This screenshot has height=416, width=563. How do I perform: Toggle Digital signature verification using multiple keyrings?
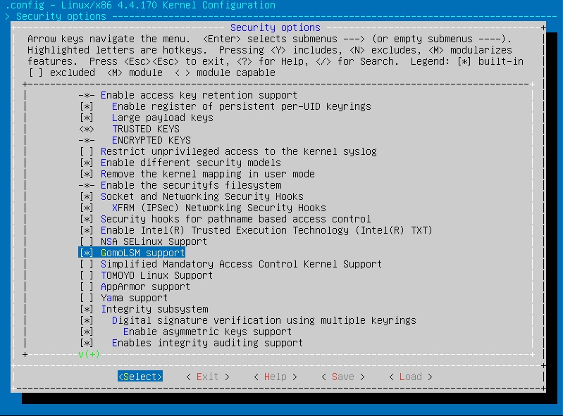[x=86, y=320]
